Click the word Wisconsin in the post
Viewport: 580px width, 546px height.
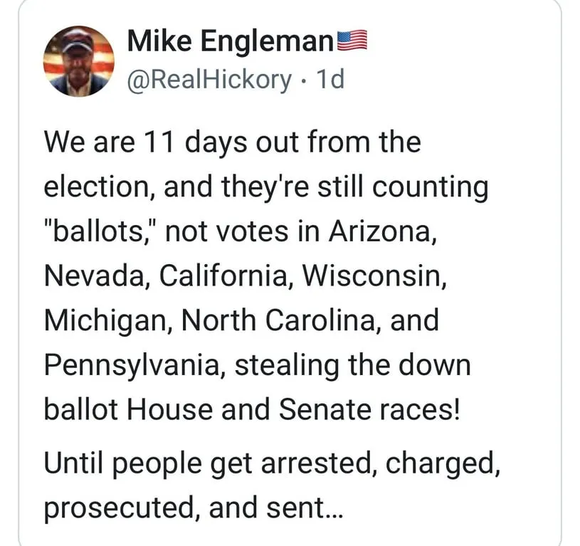375,275
